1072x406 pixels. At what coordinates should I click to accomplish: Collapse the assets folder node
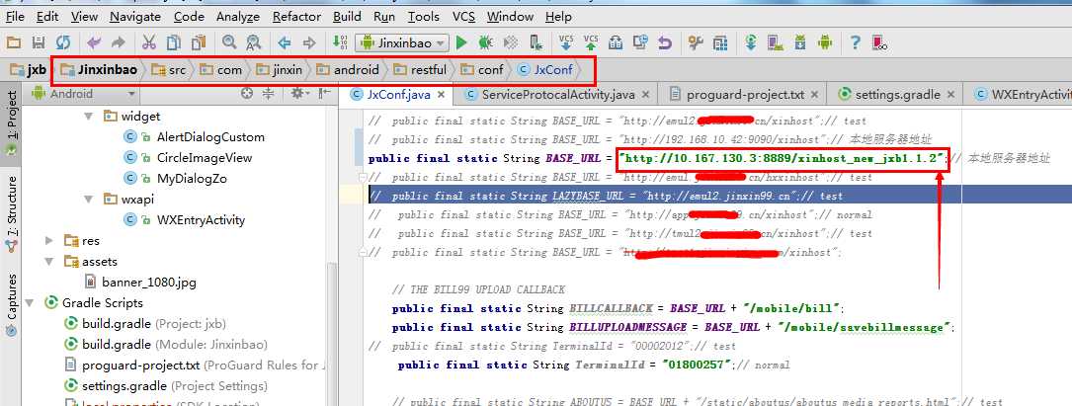coord(48,261)
